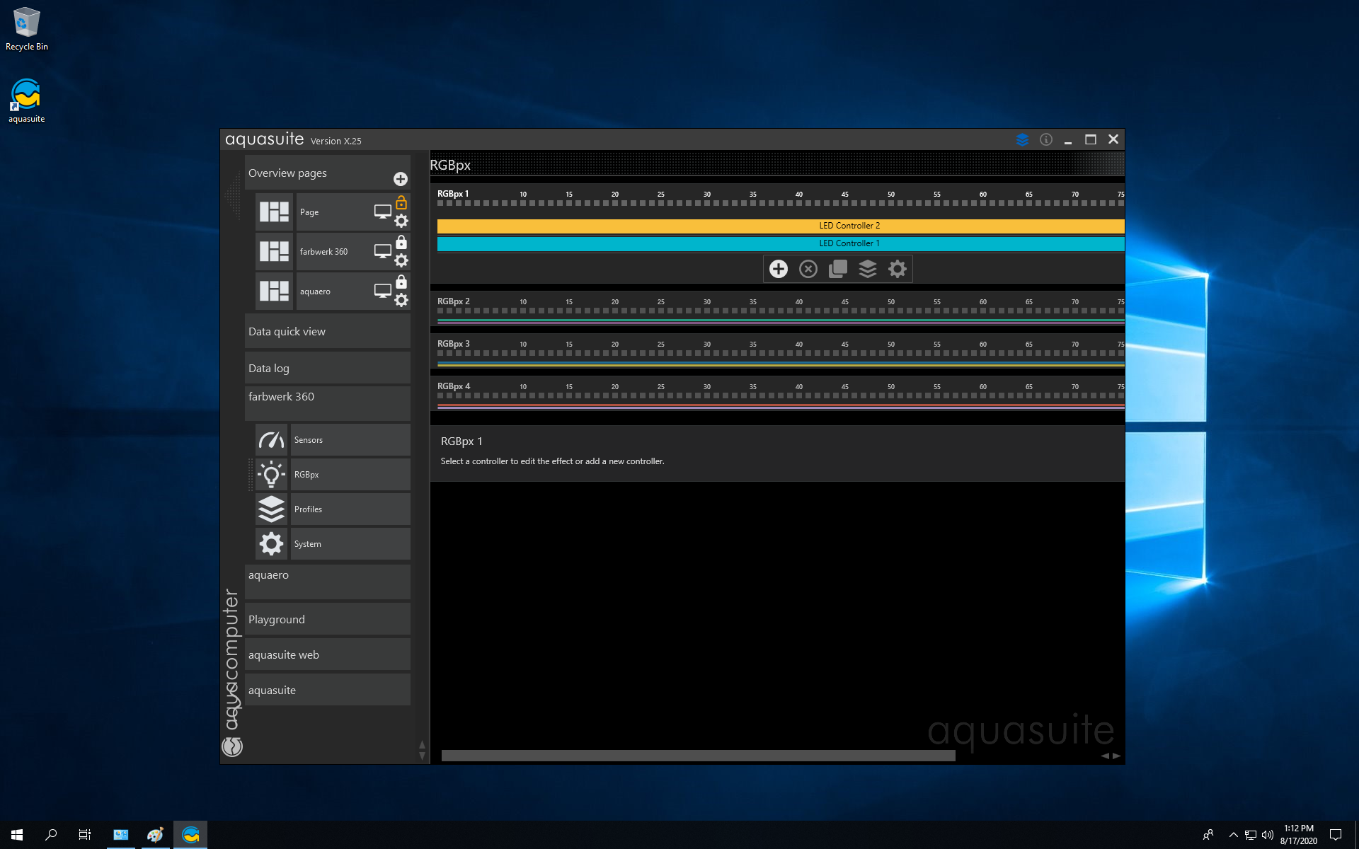Select the cyan LED Controller 1 bar

click(780, 243)
